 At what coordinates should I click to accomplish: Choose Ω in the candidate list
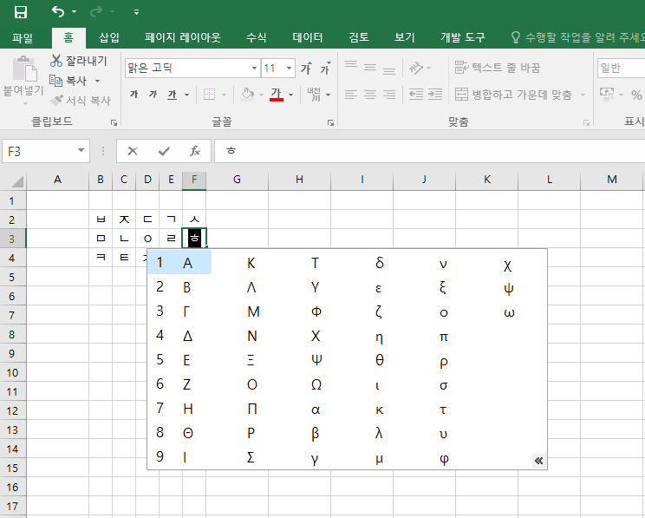tap(316, 384)
